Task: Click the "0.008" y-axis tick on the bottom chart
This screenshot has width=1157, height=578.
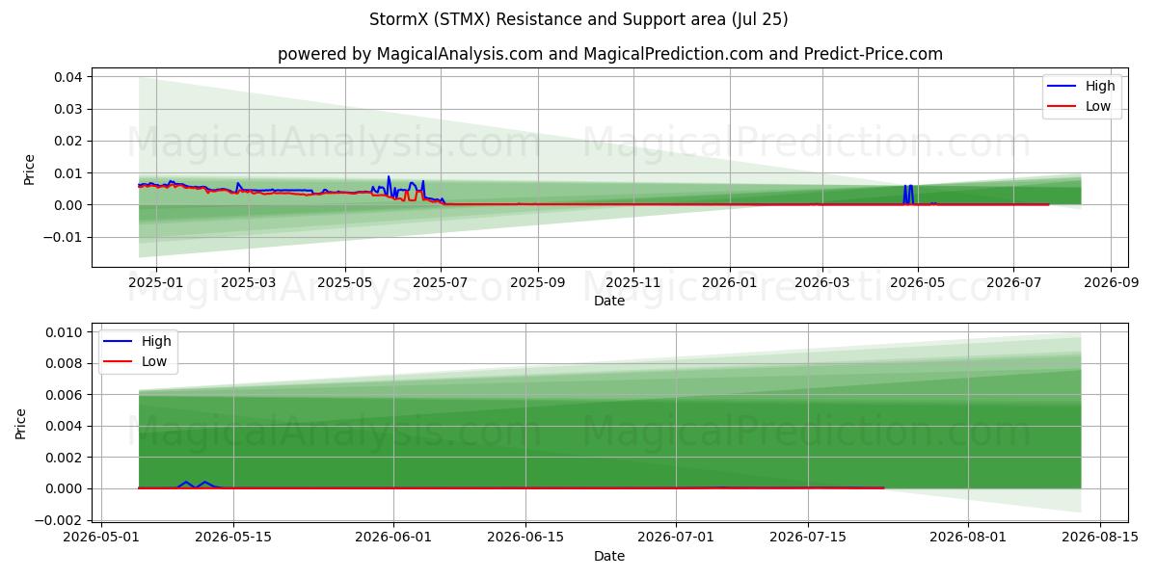Action: point(67,364)
